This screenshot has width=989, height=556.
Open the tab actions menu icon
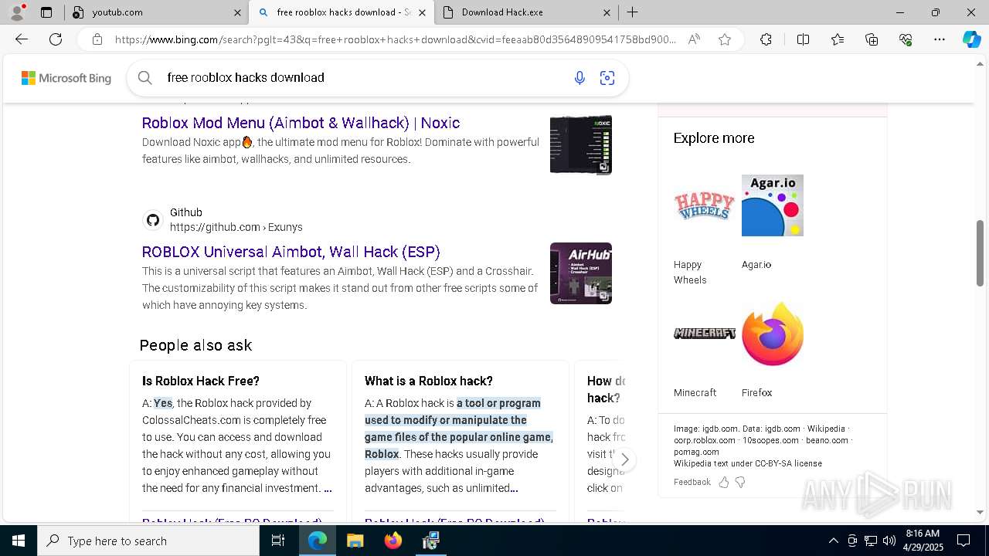coord(46,12)
